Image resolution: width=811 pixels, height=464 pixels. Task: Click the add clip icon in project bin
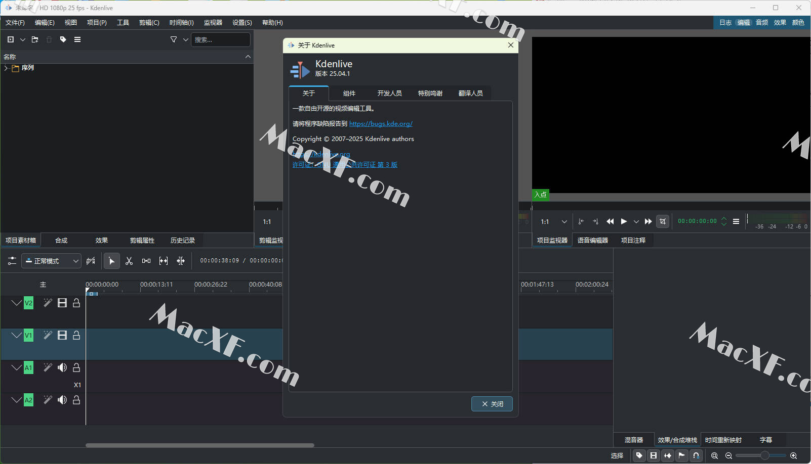click(x=11, y=39)
